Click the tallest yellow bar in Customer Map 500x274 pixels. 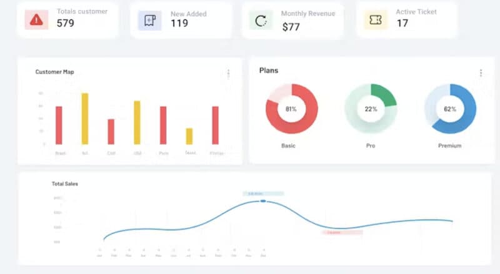point(85,119)
